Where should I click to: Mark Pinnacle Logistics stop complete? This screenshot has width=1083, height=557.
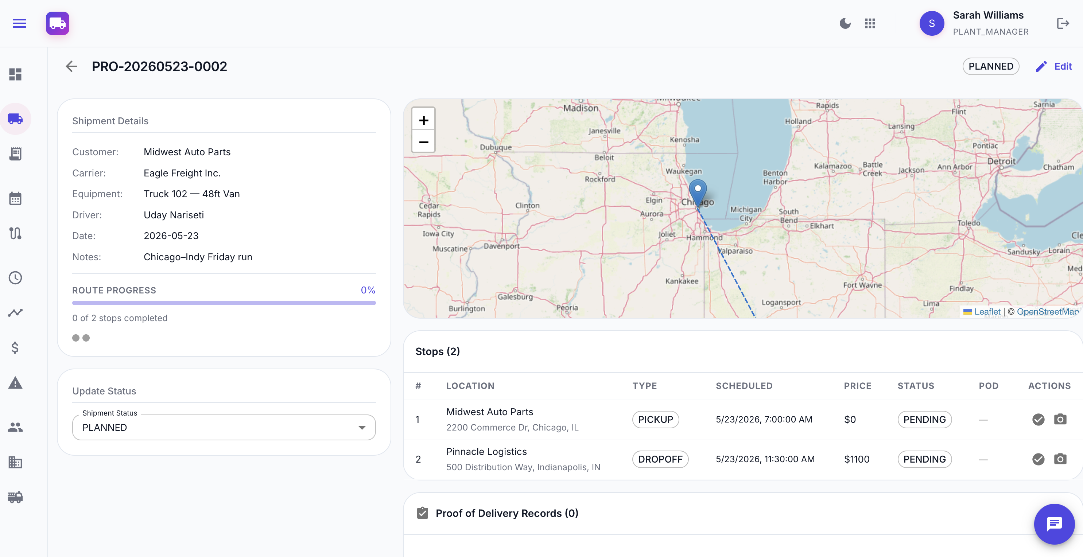tap(1038, 459)
